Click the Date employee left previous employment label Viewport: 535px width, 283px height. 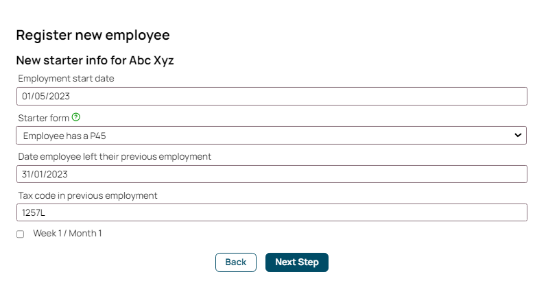click(115, 156)
